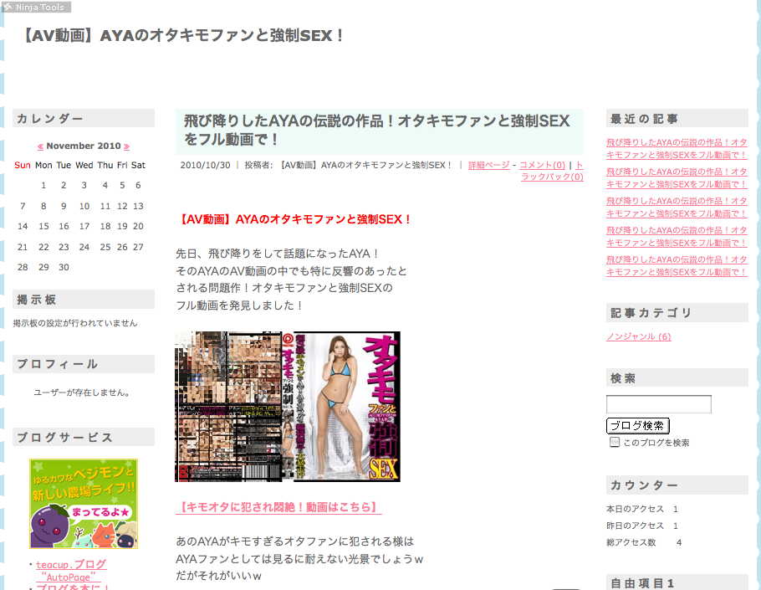The height and width of the screenshot is (590, 761).
Task: Toggle the このブログを検索 checkbox
Action: [x=615, y=443]
